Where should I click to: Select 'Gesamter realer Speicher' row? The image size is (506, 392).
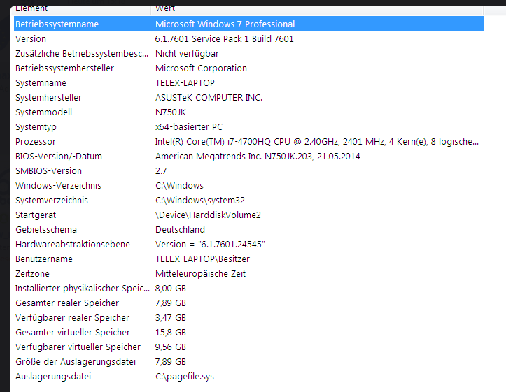tap(248, 303)
